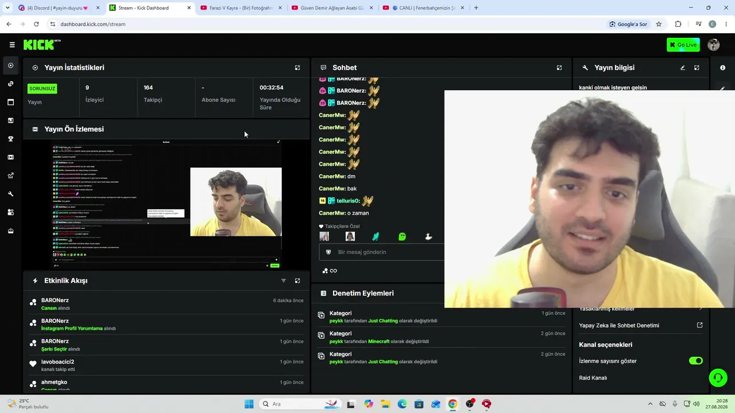This screenshot has height=413, width=735.
Task: Click the Minecraft category link
Action: (x=379, y=341)
